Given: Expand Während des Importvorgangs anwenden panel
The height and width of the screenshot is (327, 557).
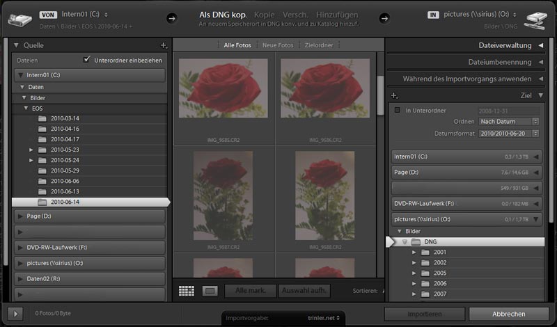Looking at the screenshot, I should click(x=541, y=79).
